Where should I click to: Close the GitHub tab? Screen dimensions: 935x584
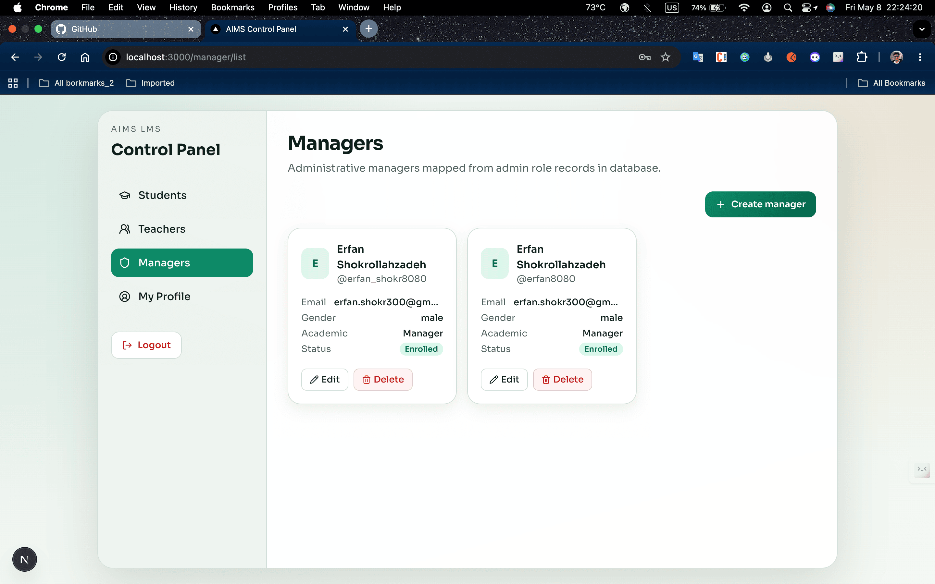pos(191,29)
